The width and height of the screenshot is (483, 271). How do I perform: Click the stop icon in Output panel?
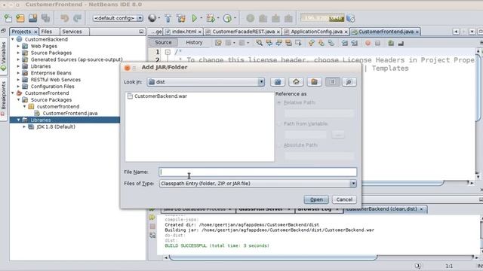click(x=152, y=227)
